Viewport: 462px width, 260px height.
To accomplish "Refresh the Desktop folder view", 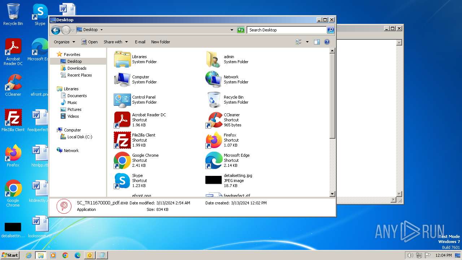I will point(241,30).
